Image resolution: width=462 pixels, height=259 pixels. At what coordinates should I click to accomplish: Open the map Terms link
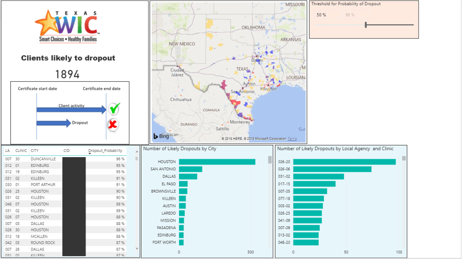[292, 139]
